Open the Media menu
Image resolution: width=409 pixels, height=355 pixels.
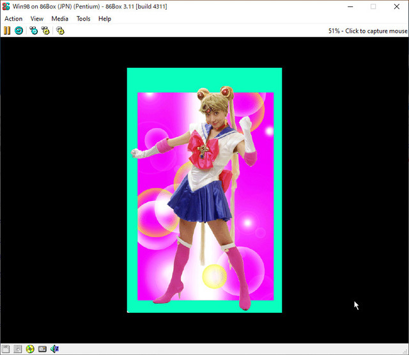pyautogui.click(x=59, y=19)
